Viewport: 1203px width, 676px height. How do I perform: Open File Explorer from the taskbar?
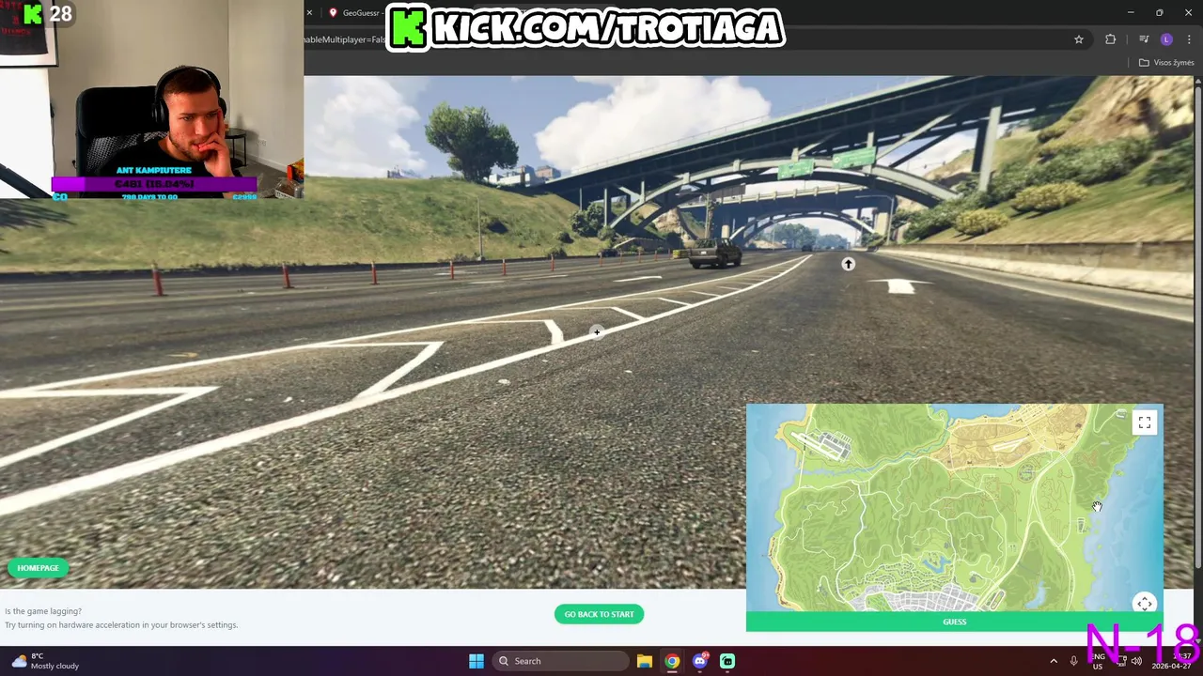point(645,661)
